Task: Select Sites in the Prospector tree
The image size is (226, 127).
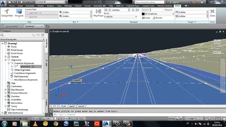Action: tap(13, 83)
